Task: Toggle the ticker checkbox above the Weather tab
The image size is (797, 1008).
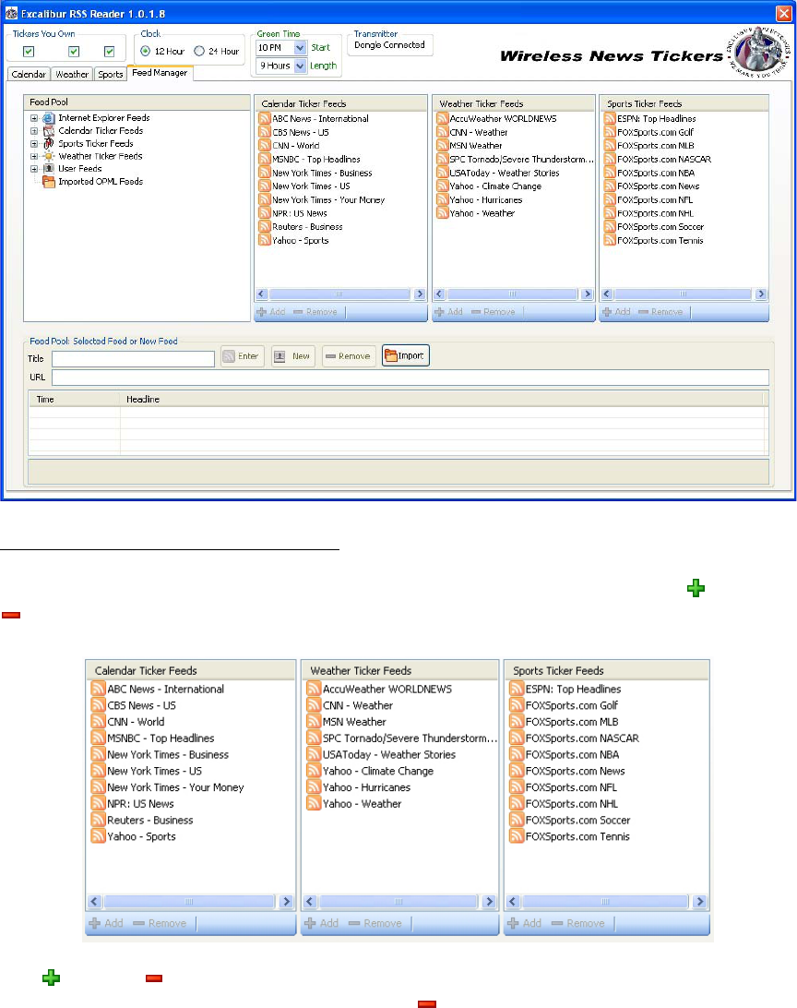Action: pos(74,52)
